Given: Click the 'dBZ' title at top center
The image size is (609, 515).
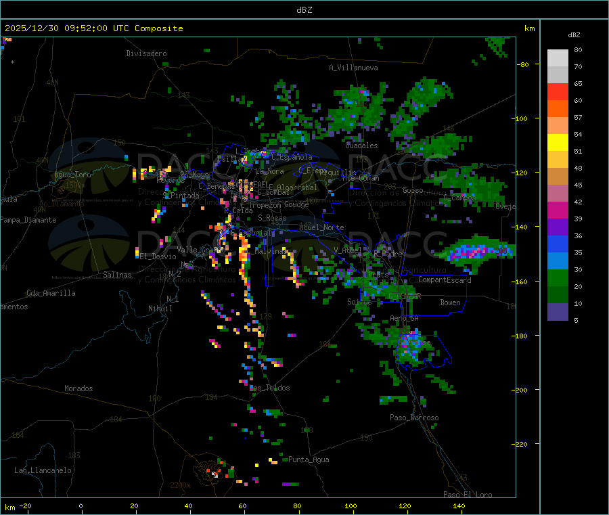Looking at the screenshot, I should click(x=304, y=10).
